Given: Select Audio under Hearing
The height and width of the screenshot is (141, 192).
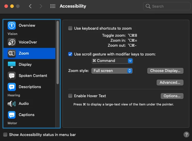Looking at the screenshot, I should coord(29,104).
